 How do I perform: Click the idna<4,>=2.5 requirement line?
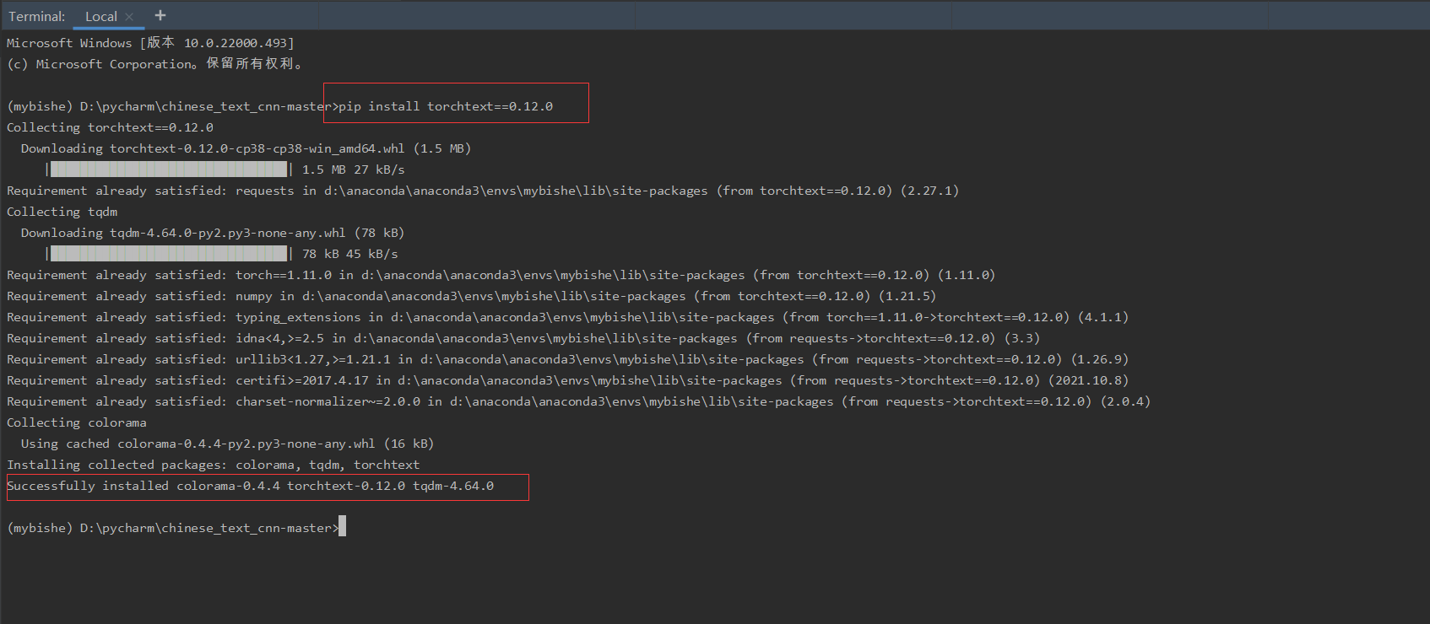523,338
